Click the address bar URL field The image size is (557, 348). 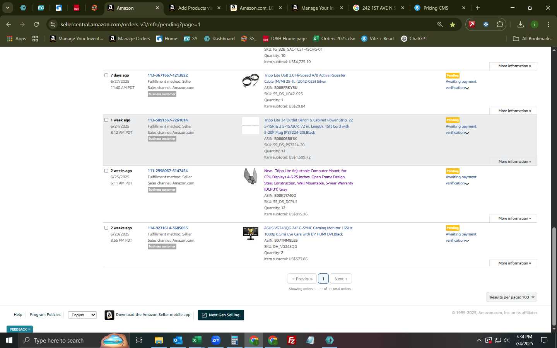[248, 24]
